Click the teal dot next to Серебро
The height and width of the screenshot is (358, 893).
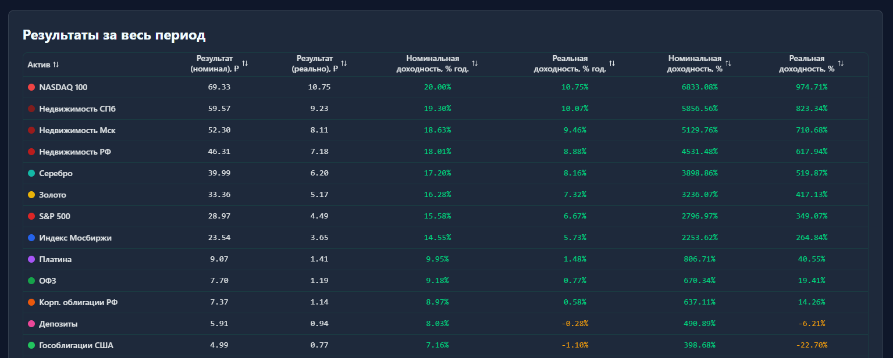[31, 173]
